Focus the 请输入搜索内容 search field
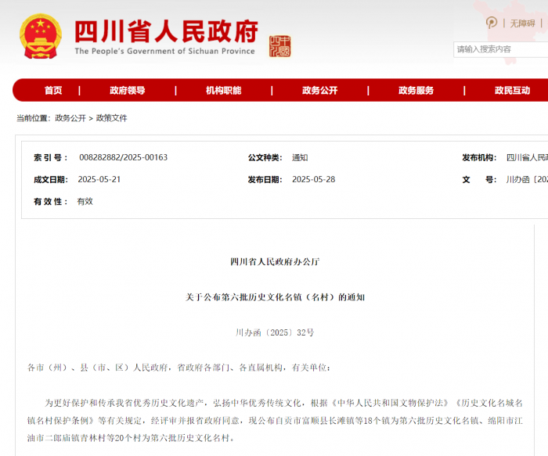The width and height of the screenshot is (548, 456). (500, 49)
